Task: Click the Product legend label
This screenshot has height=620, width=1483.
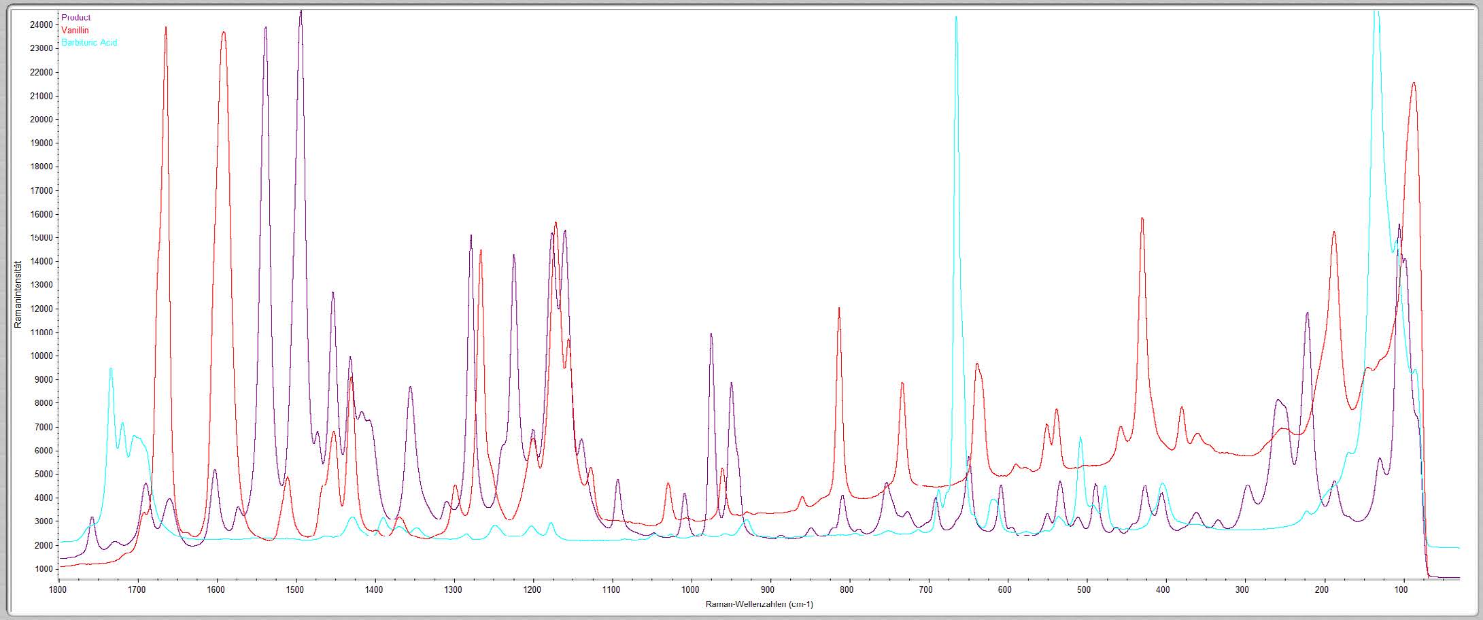Action: 75,18
